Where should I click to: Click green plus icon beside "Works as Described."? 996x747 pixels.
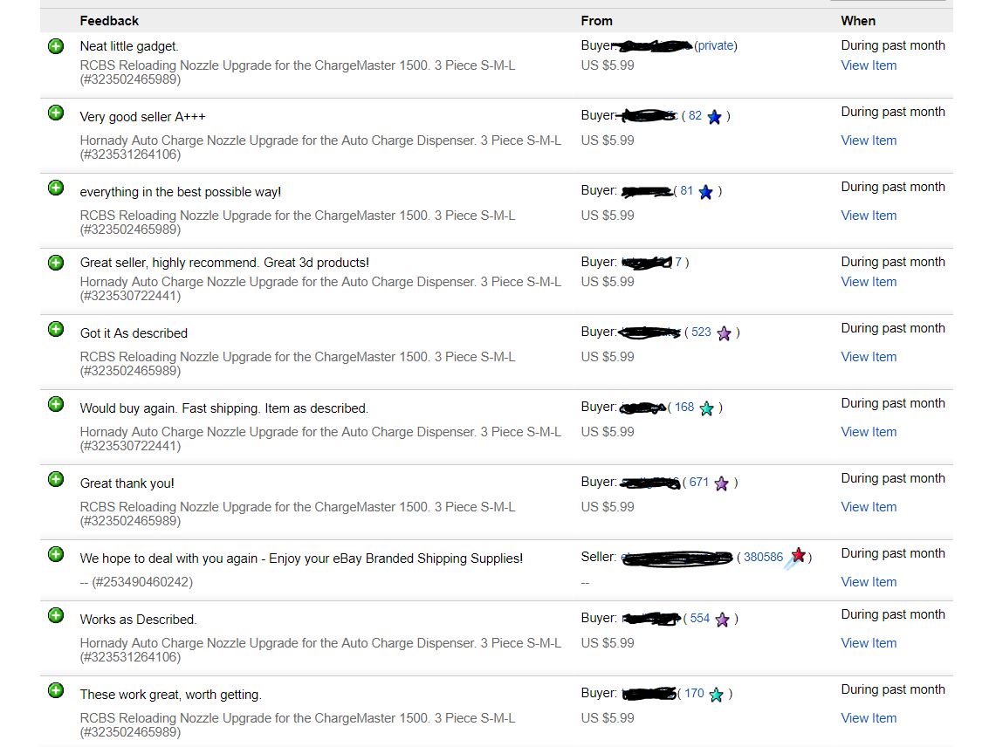point(56,615)
